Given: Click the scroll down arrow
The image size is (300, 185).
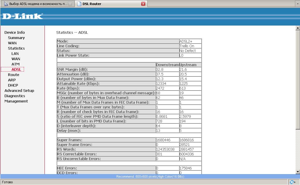Looking at the screenshot, I should 298,172.
